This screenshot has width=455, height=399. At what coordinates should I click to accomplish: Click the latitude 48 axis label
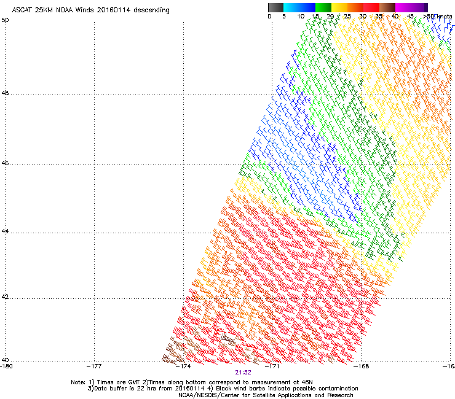[x=5, y=93]
